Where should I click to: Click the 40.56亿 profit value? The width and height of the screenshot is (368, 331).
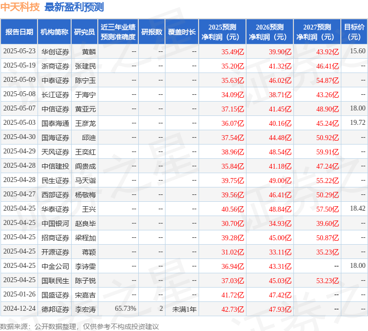233,209
